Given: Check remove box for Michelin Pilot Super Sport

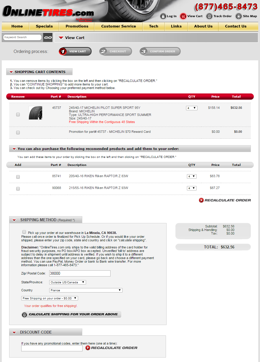Looking at the screenshot, I should point(18,114).
